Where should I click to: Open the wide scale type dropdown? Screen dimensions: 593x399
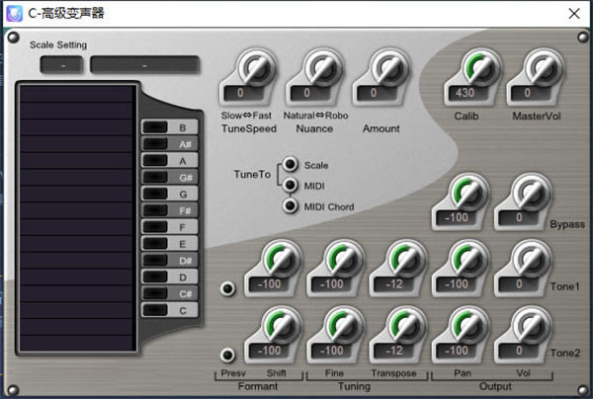(x=144, y=65)
